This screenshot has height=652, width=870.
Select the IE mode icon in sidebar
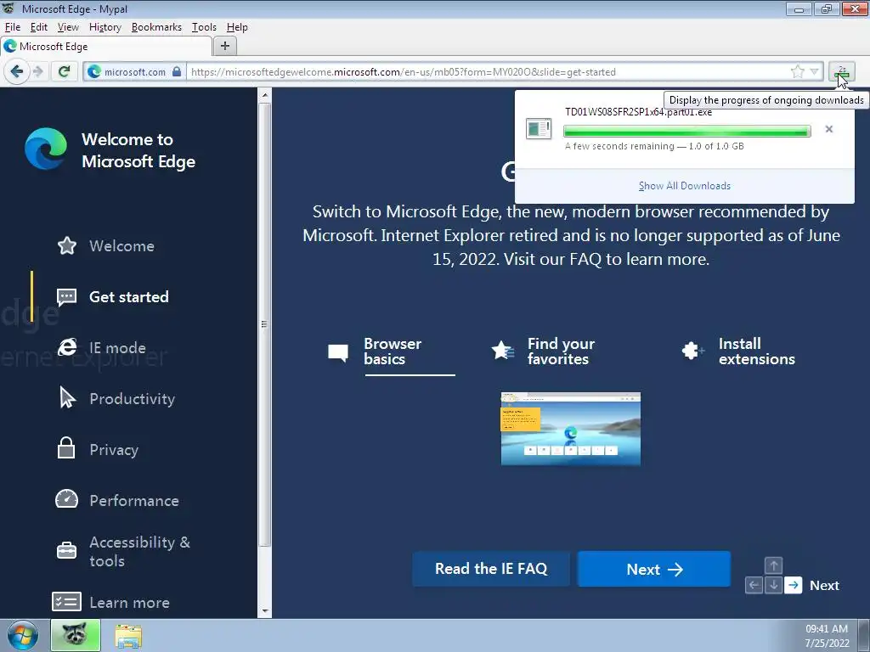tap(66, 347)
